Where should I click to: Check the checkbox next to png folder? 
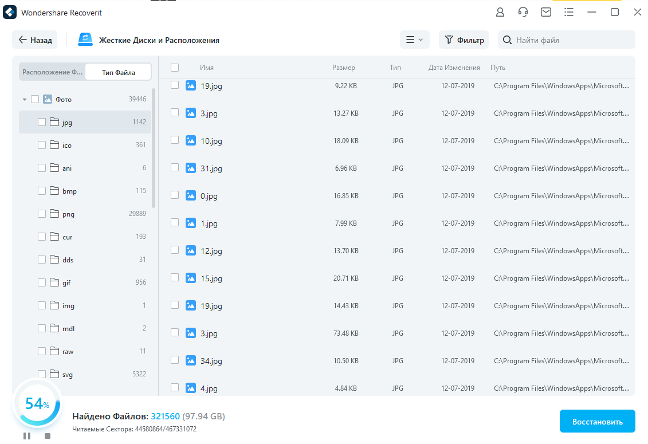(41, 214)
